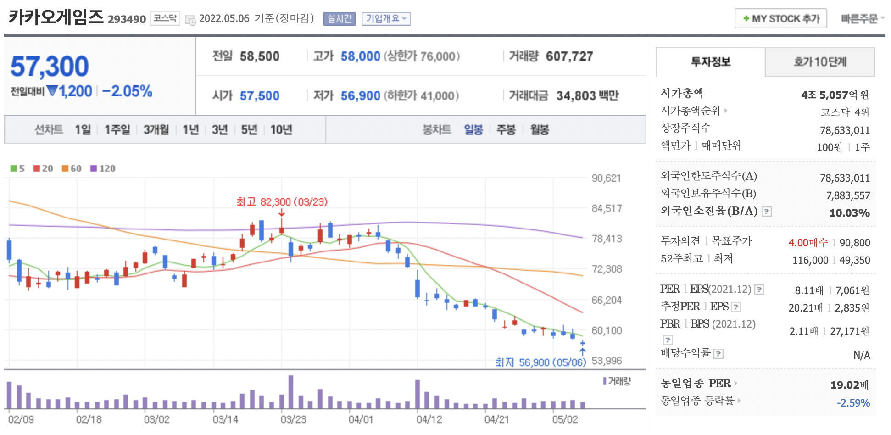Switch to the 투자정보 tab
The height and width of the screenshot is (435, 891).
[711, 62]
